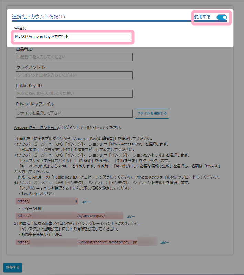
Task: Click the JavaScriptオリジン URL text
Action: (x=47, y=201)
